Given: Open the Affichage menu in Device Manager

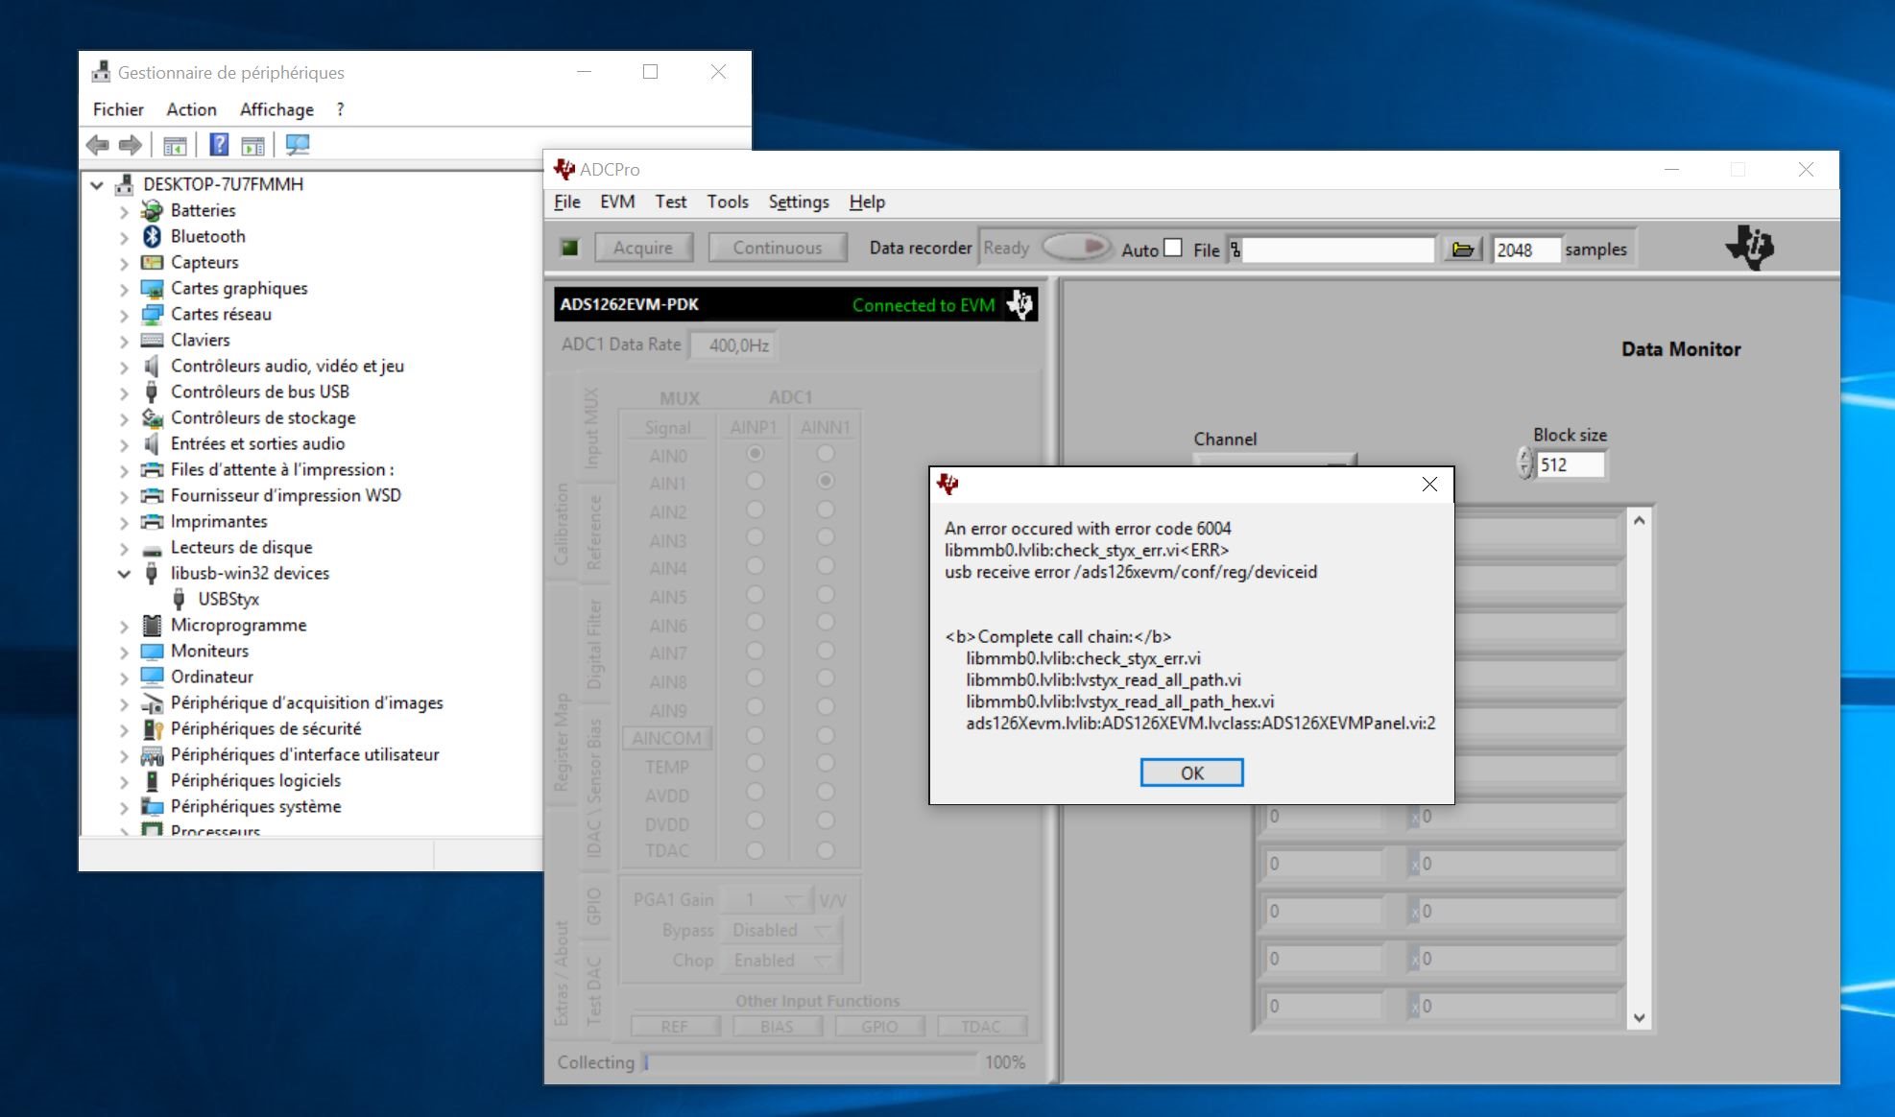Looking at the screenshot, I should pos(276,109).
